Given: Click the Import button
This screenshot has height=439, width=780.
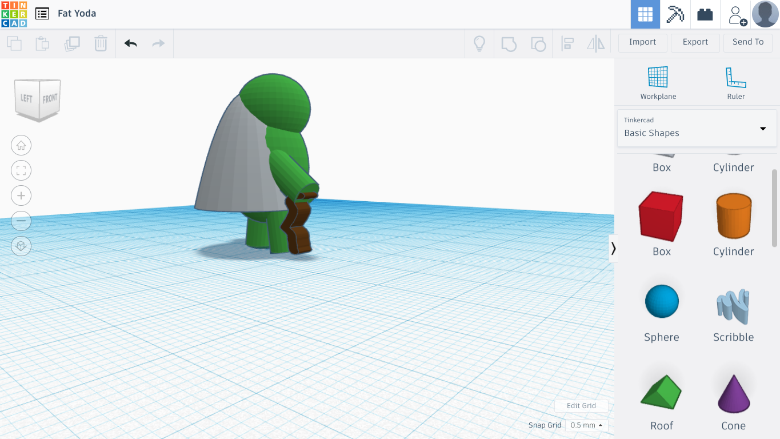Looking at the screenshot, I should pyautogui.click(x=642, y=42).
